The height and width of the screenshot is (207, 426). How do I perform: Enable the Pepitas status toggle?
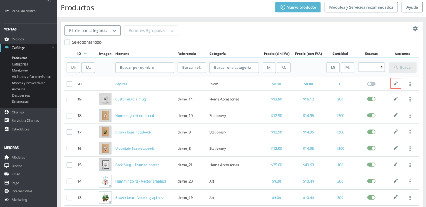tap(371, 84)
